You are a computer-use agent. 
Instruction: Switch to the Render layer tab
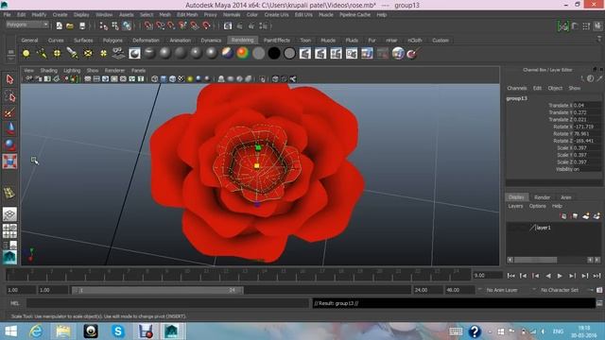542,197
